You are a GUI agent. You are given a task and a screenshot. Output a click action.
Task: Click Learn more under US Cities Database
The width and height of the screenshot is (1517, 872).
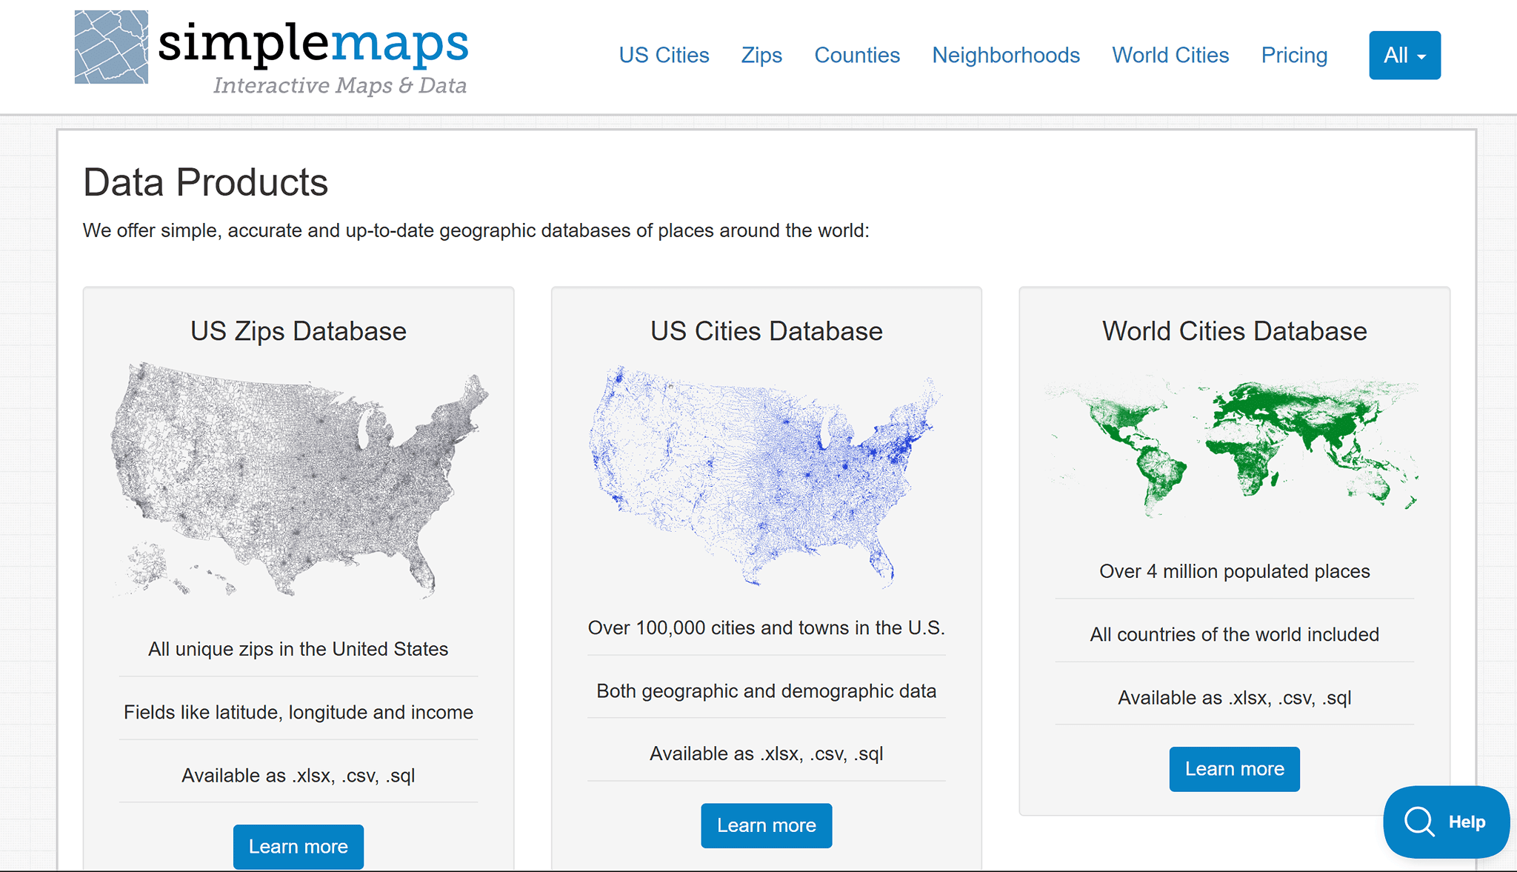(x=766, y=825)
